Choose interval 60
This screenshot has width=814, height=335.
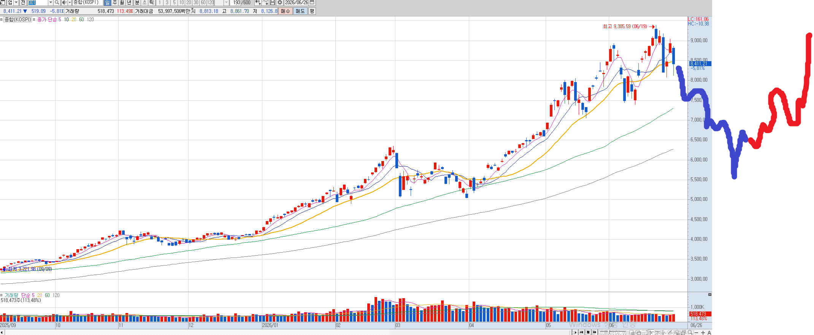[203, 3]
